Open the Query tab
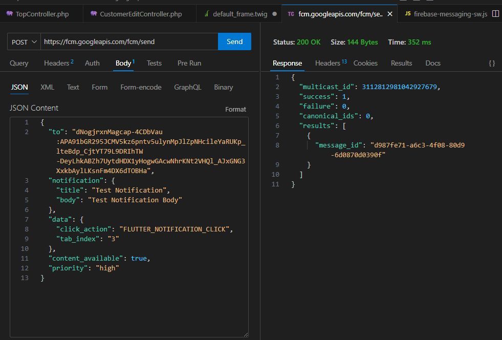 pos(19,63)
